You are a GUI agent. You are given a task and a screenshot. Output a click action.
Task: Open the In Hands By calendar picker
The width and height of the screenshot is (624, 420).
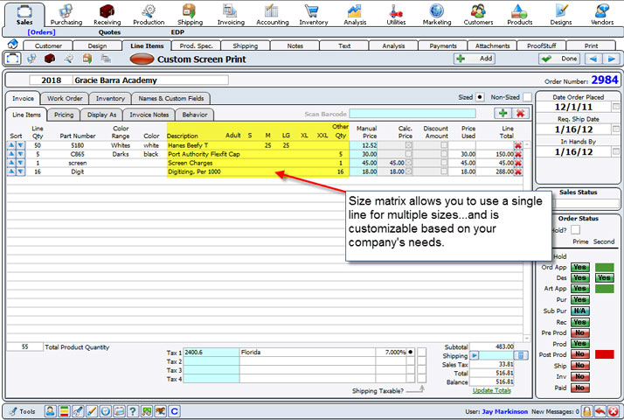pos(615,151)
